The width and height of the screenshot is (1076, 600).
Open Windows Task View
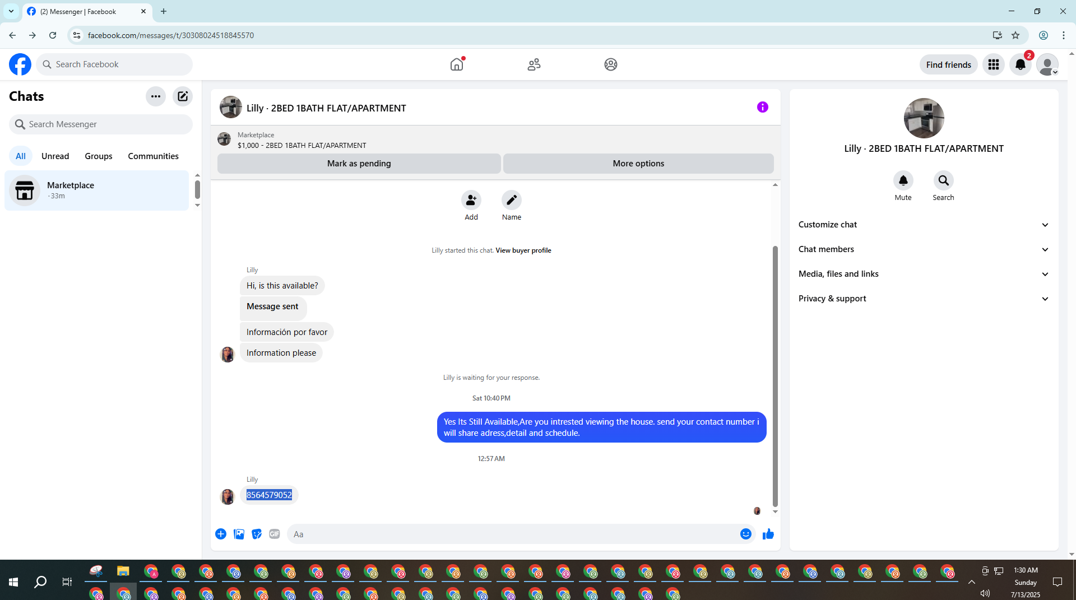[67, 582]
